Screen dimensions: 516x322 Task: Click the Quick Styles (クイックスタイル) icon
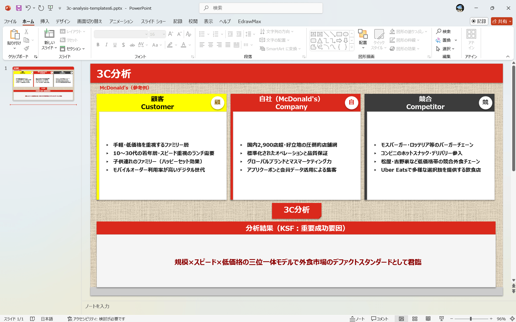379,34
